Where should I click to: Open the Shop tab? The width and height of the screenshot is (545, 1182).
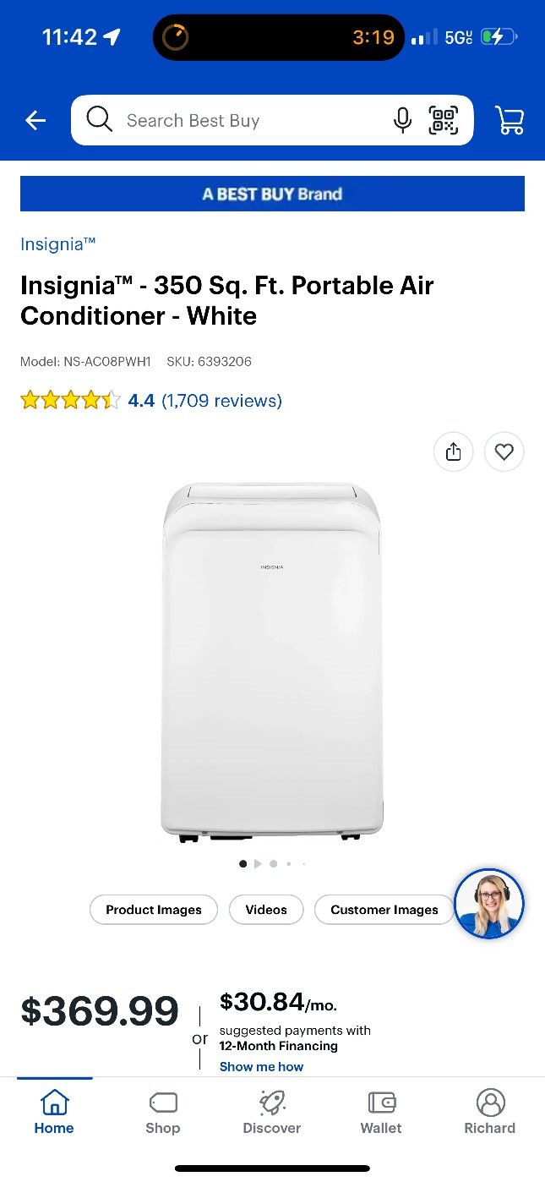(162, 1113)
